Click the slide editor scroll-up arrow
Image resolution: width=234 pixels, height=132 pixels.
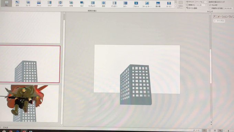[210, 14]
